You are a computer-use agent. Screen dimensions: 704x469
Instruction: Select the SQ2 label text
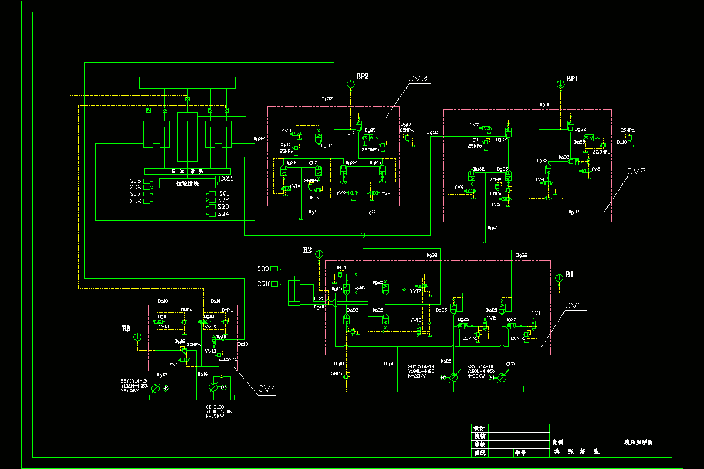point(224,200)
